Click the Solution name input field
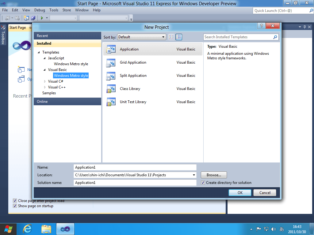314x235 pixels. pyautogui.click(x=135, y=183)
